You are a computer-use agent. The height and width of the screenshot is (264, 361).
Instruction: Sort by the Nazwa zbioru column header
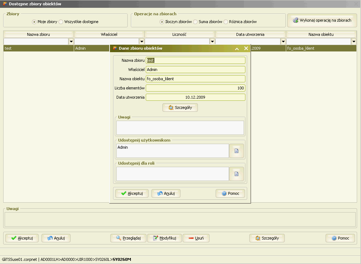click(x=38, y=34)
